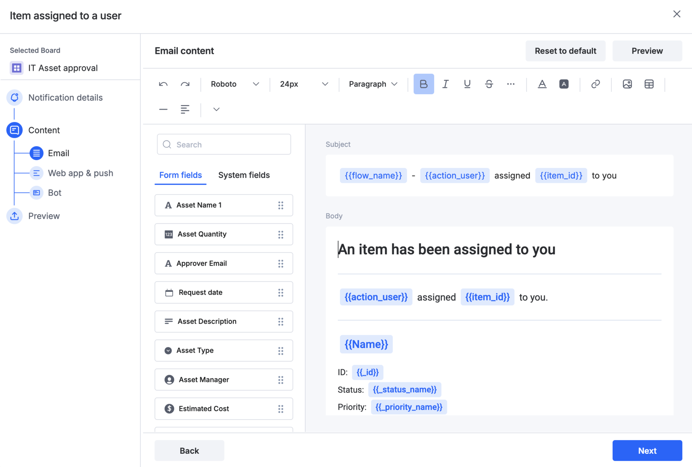Click the insert image icon

(627, 84)
